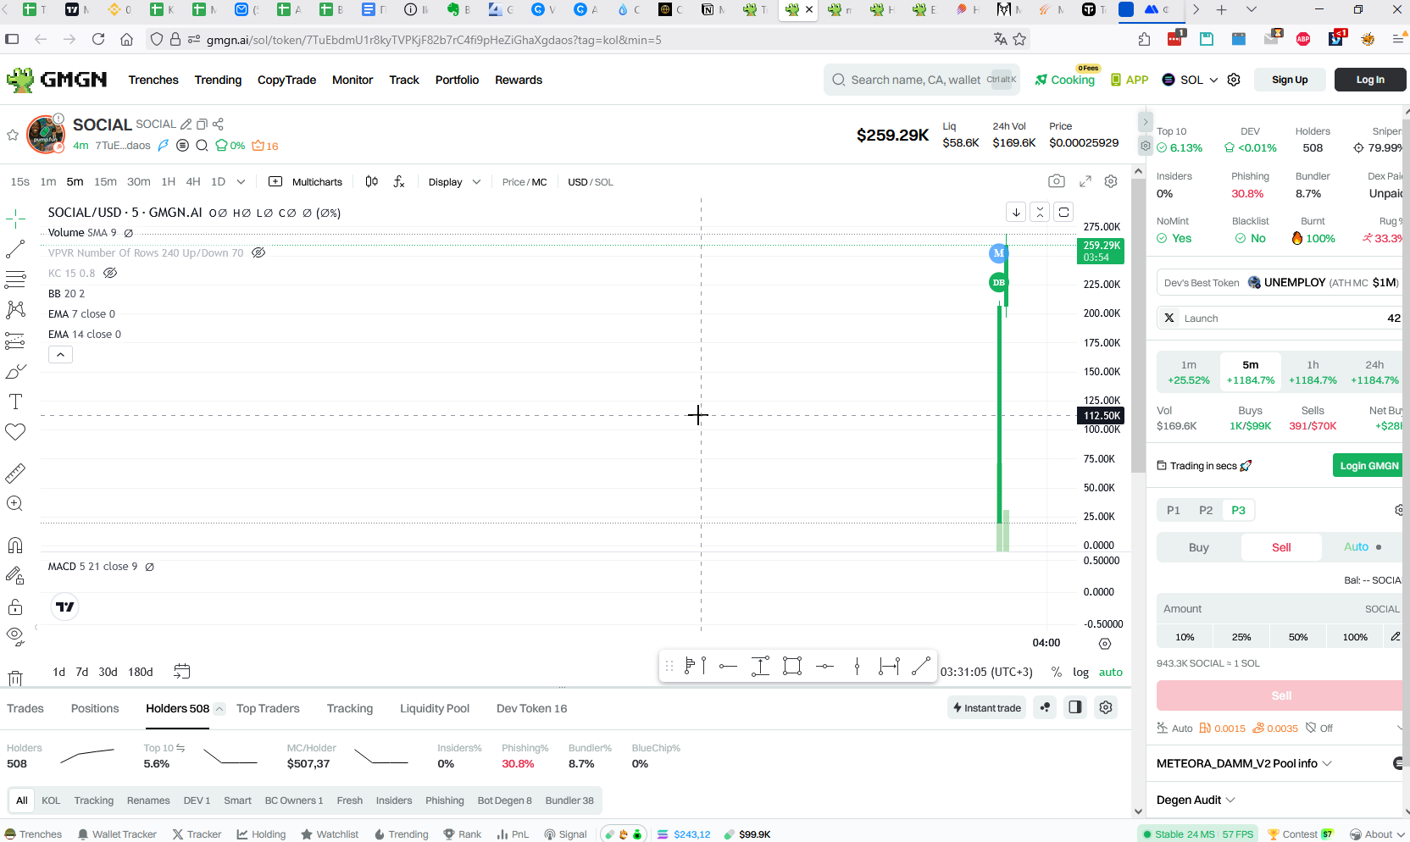Viewport: 1410px width, 842px height.
Task: Click the Sign Up button
Action: click(x=1290, y=80)
